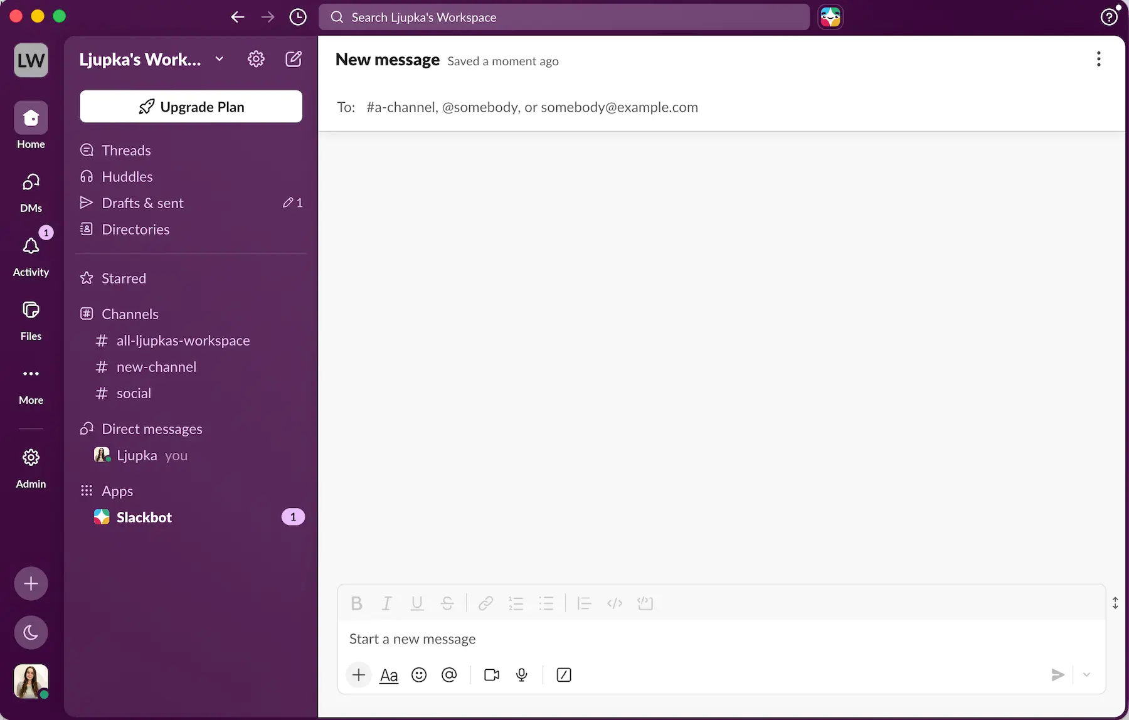Open slash shortcuts menu
Image resolution: width=1129 pixels, height=720 pixels.
click(x=564, y=675)
